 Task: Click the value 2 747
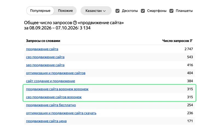(x=189, y=49)
